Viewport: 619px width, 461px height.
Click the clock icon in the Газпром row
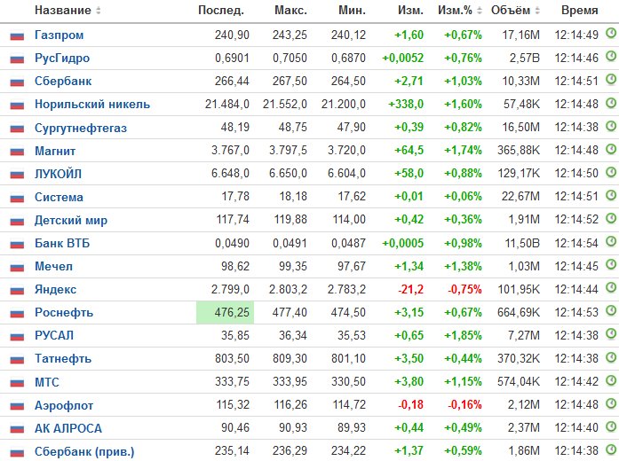[611, 33]
